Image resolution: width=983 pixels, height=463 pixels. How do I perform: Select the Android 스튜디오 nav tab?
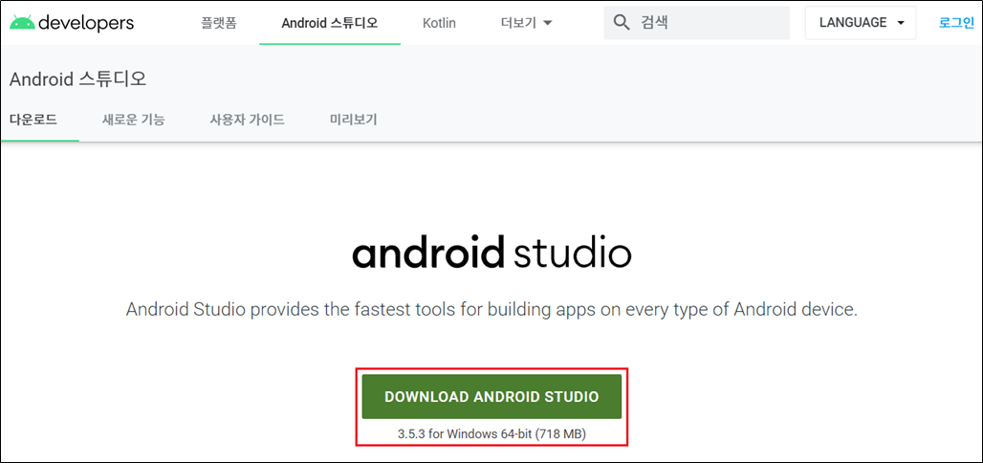pos(330,23)
